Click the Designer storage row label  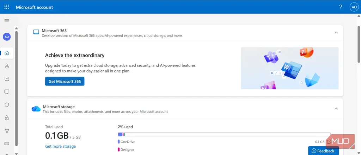click(x=128, y=149)
